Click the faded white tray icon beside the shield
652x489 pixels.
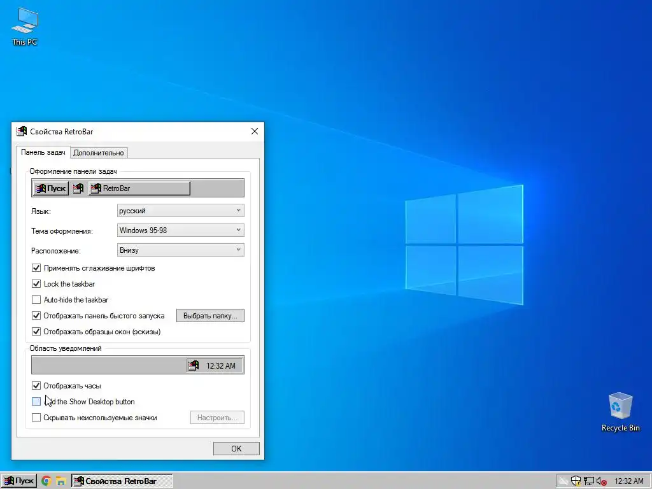(563, 481)
